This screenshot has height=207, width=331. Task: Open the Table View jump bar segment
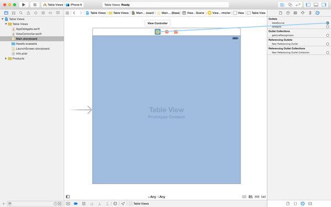pyautogui.click(x=257, y=13)
